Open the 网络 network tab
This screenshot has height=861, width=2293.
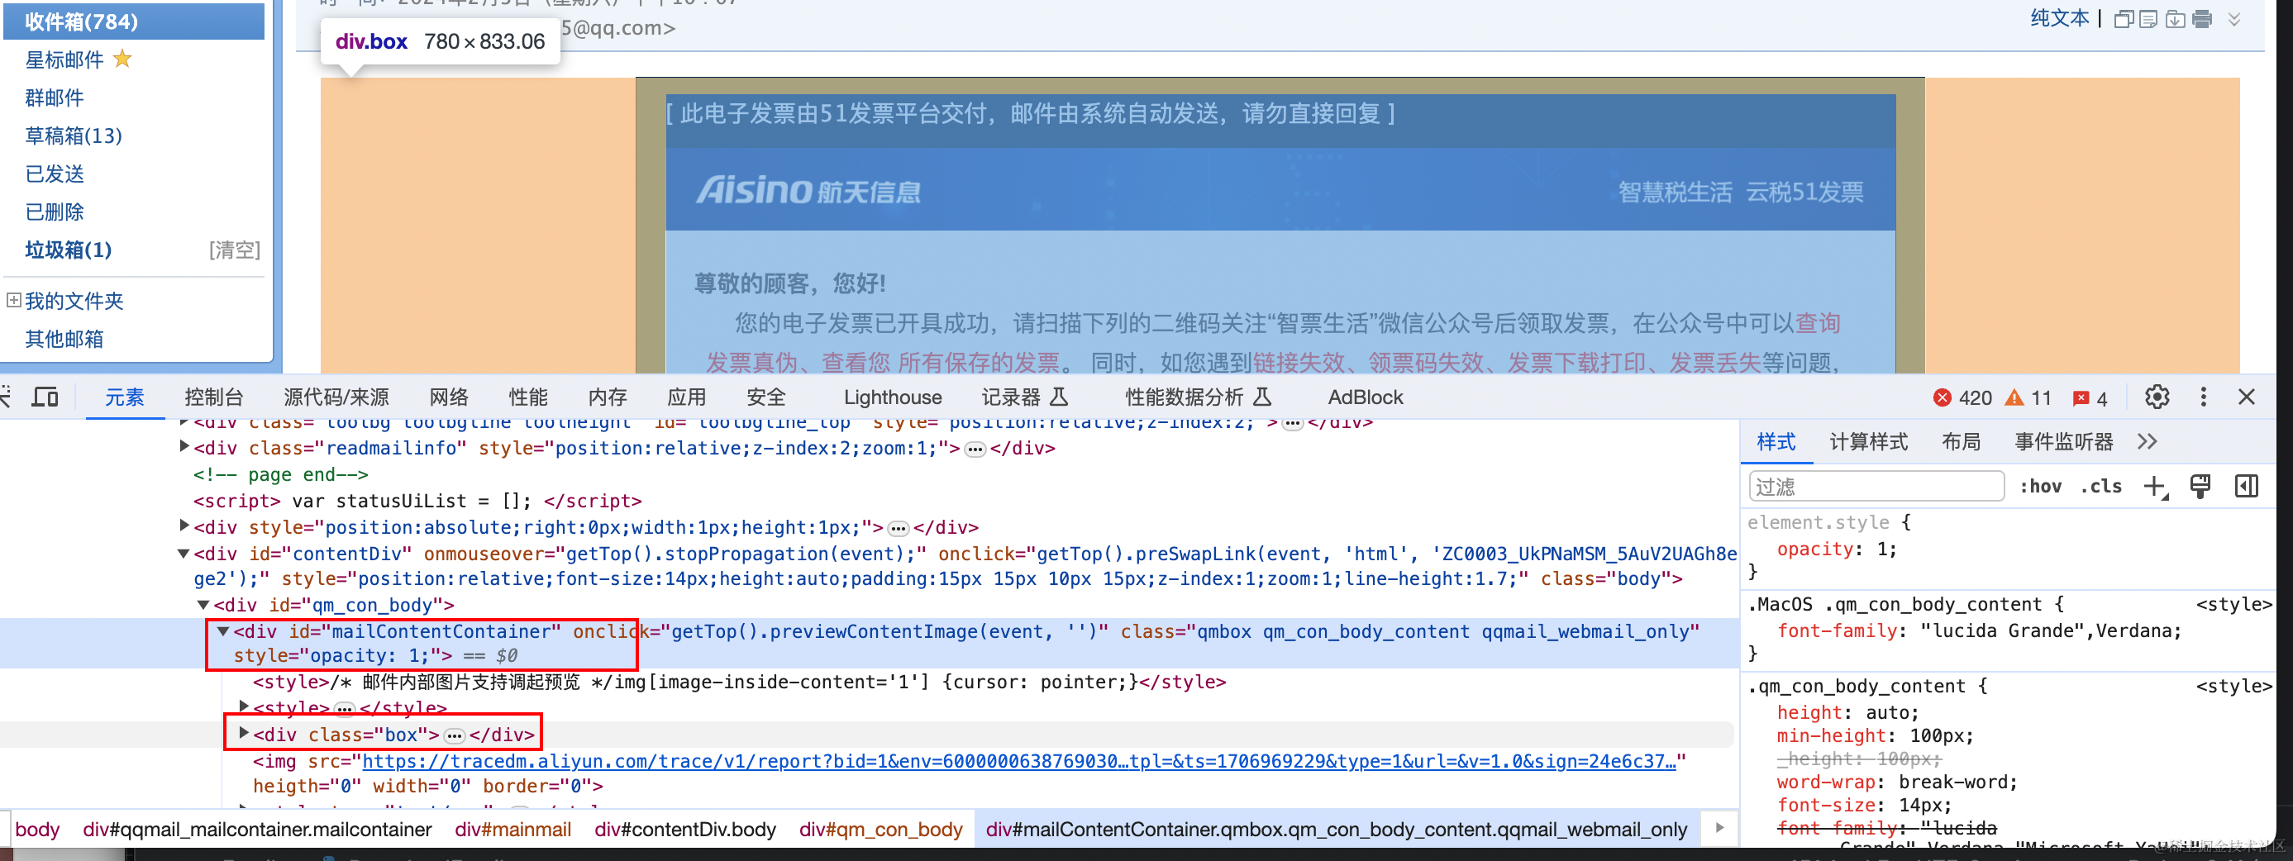[x=449, y=397]
